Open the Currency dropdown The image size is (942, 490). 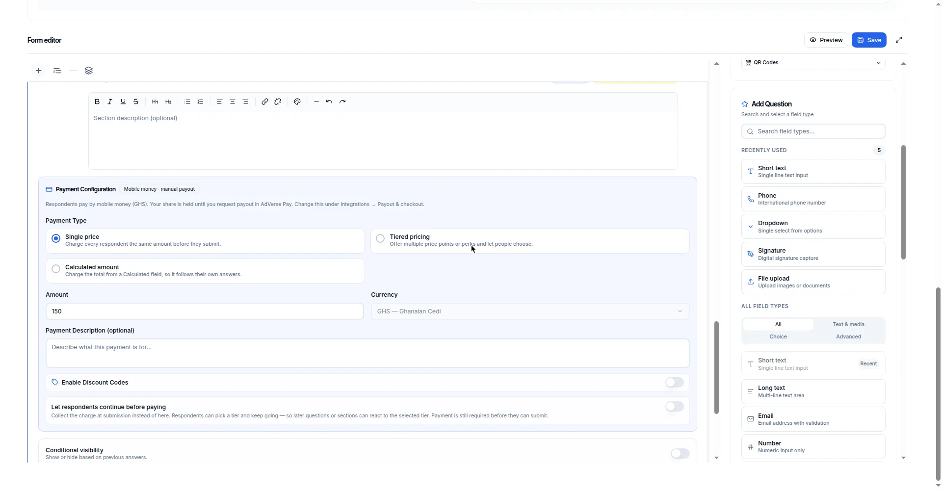tap(530, 311)
